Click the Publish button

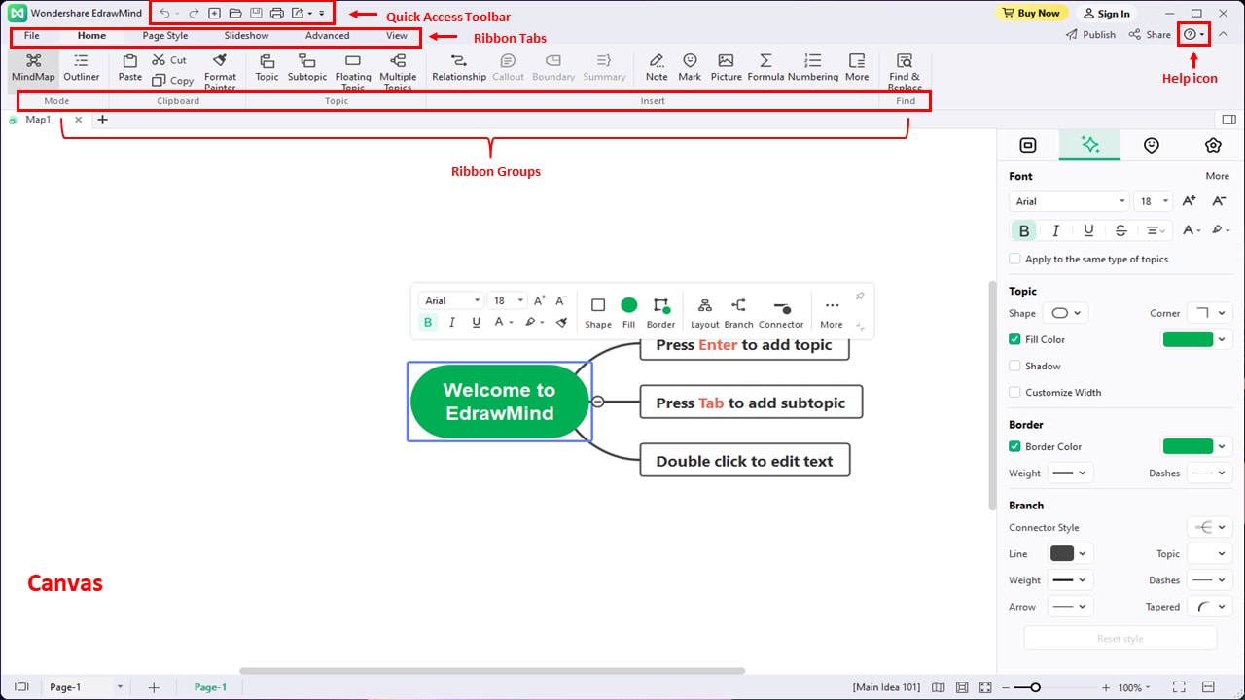pos(1090,34)
